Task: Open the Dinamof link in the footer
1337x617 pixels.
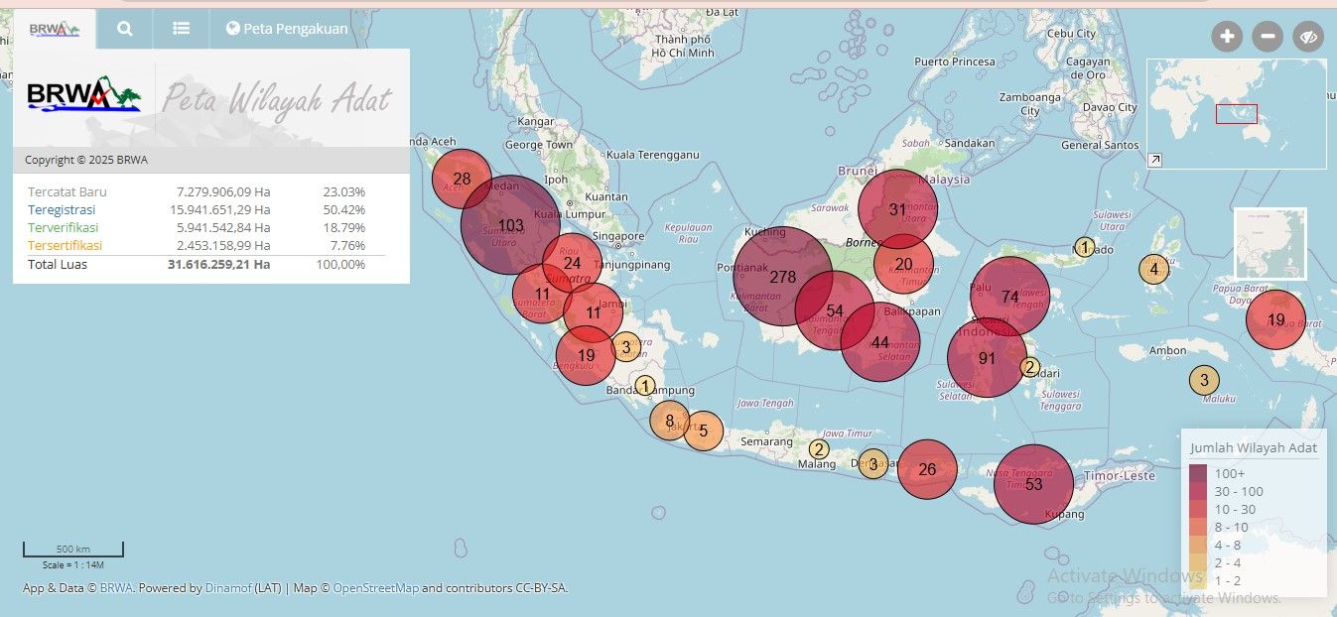Action: pos(228,587)
